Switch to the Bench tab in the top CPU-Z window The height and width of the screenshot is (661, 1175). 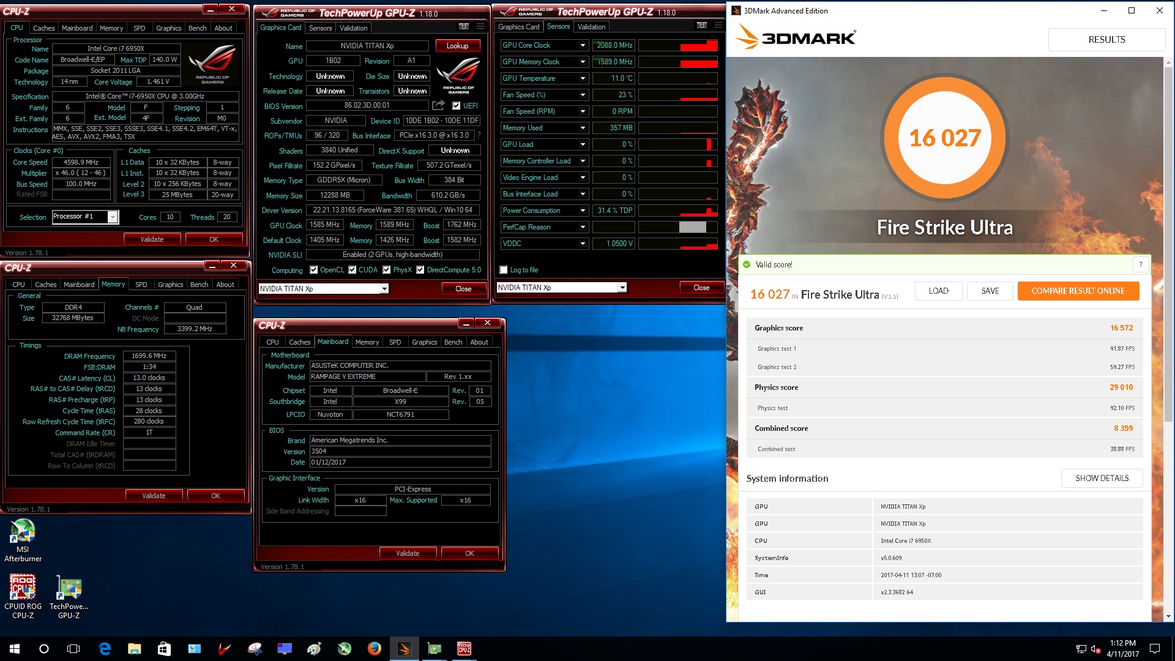click(x=197, y=28)
